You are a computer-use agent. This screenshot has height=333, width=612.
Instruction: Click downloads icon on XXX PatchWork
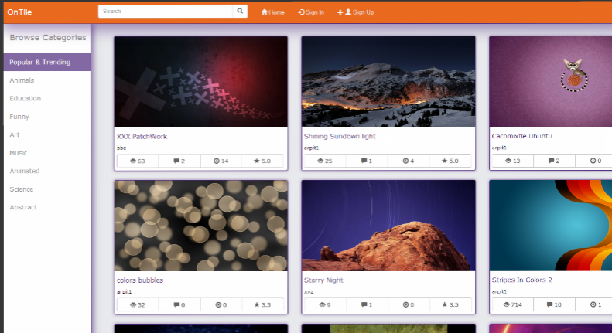[x=216, y=161]
